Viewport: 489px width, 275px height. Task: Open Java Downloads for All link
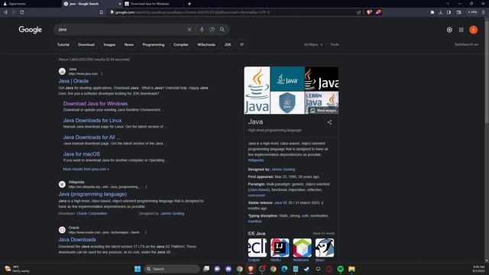pos(92,137)
